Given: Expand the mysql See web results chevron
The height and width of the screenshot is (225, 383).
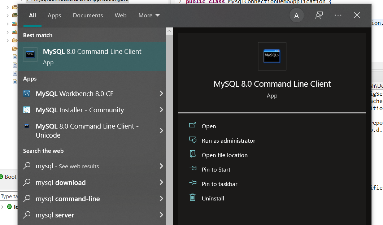Looking at the screenshot, I should click(161, 166).
